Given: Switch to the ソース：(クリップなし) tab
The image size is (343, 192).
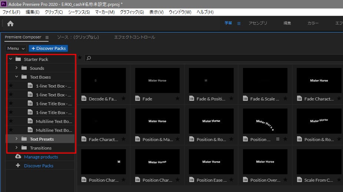Looking at the screenshot, I should pos(78,37).
